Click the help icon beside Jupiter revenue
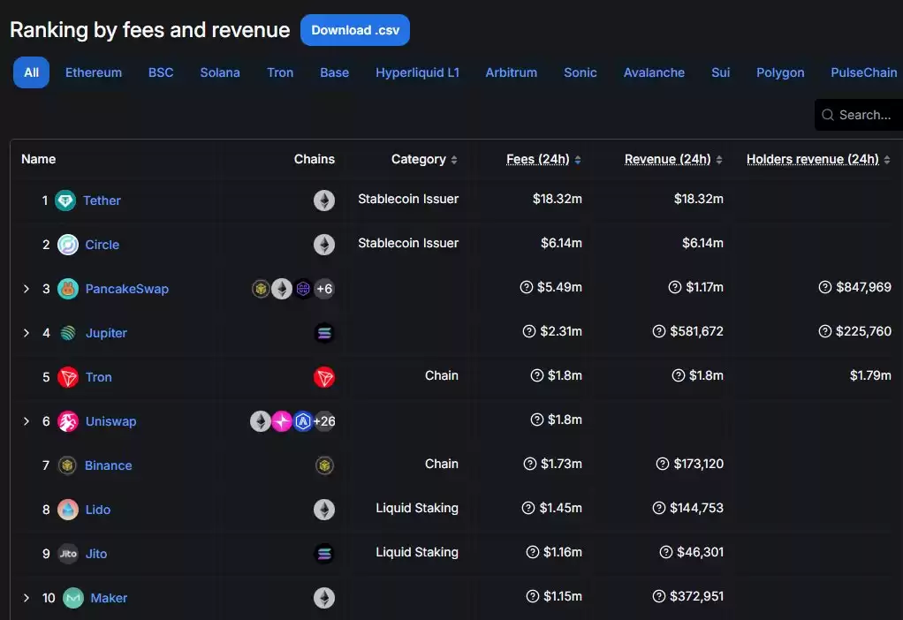The image size is (903, 620). click(x=659, y=331)
